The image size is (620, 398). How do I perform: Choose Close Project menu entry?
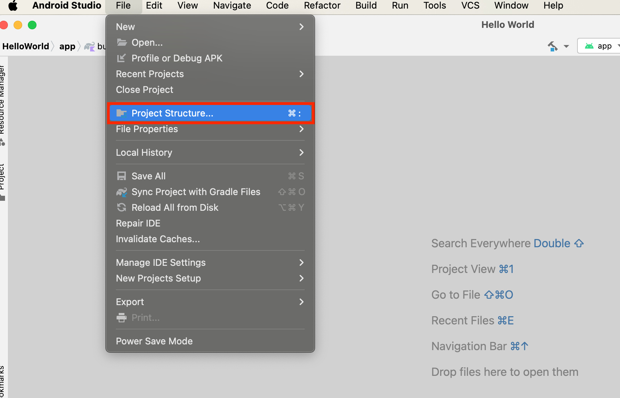[144, 90]
